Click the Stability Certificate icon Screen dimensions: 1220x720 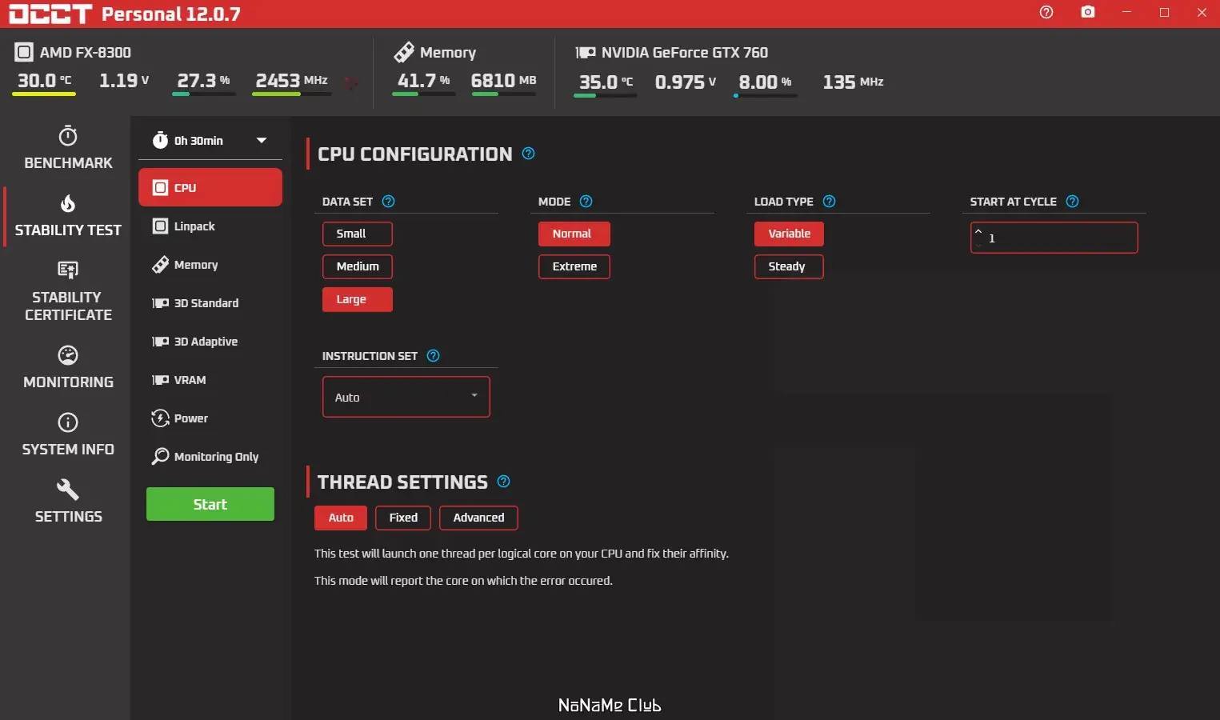coord(68,270)
